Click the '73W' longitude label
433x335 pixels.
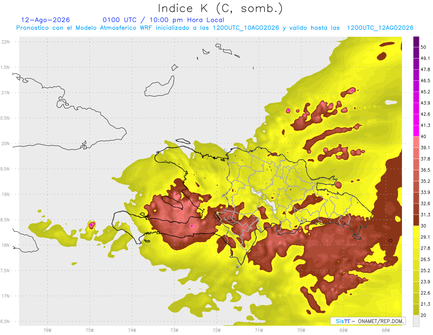pos(174,330)
